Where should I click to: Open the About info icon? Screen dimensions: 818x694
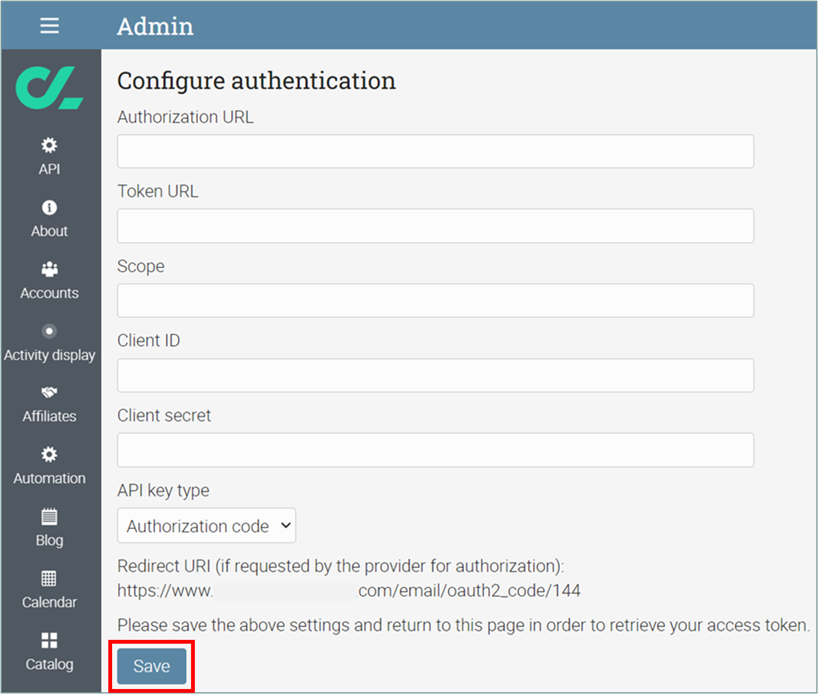pos(49,207)
